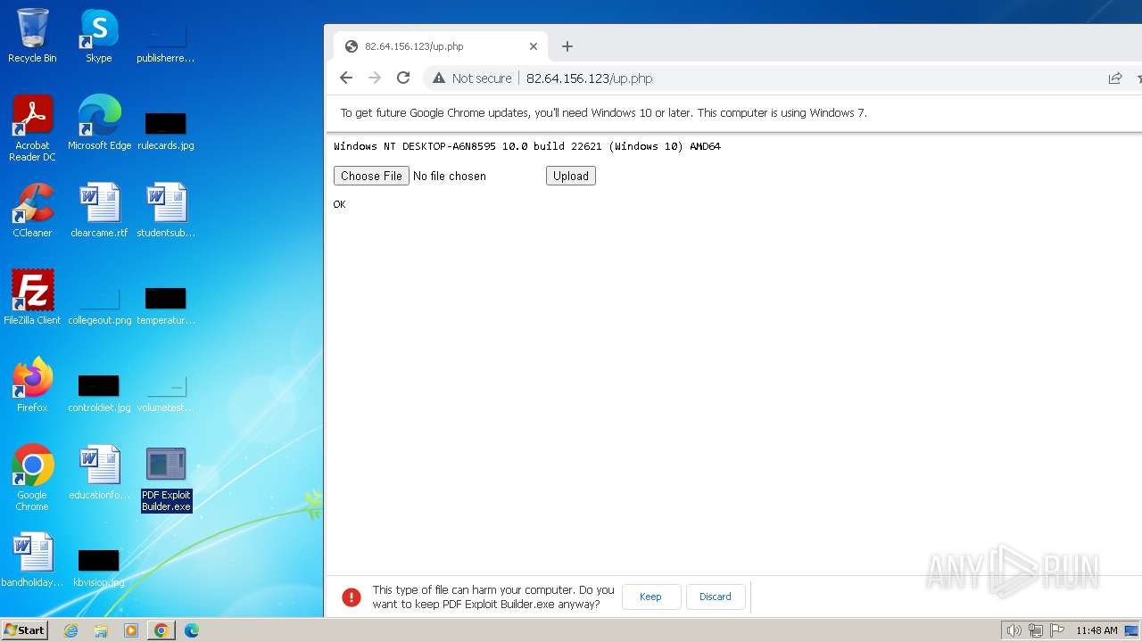This screenshot has height=642, width=1142.
Task: Open the Start menu
Action: pyautogui.click(x=24, y=630)
